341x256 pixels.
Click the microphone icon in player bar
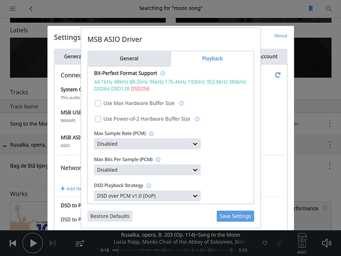(x=280, y=243)
